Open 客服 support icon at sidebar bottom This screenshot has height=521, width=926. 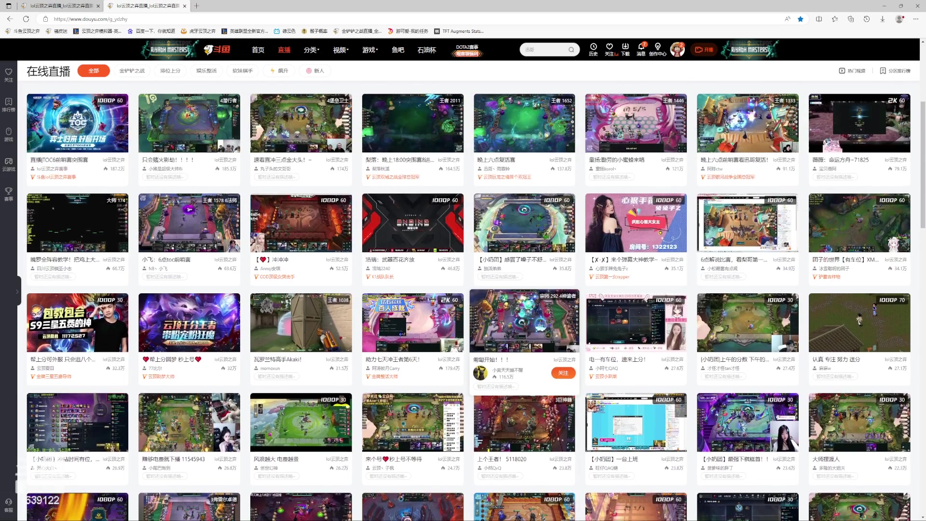click(9, 505)
